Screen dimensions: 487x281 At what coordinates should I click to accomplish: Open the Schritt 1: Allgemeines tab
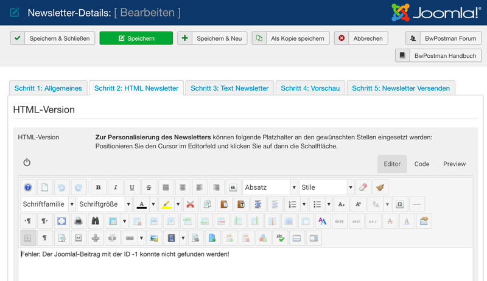tap(48, 88)
